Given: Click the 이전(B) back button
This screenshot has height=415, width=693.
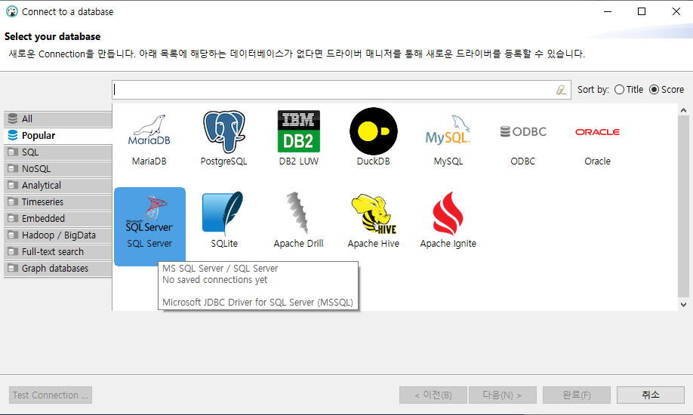Looking at the screenshot, I should 433,395.
